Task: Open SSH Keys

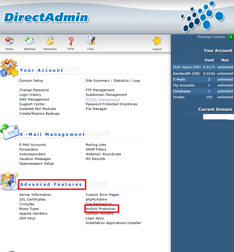Action: pos(27,218)
